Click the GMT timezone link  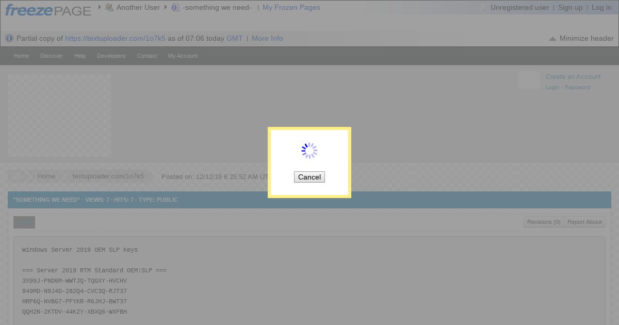235,38
